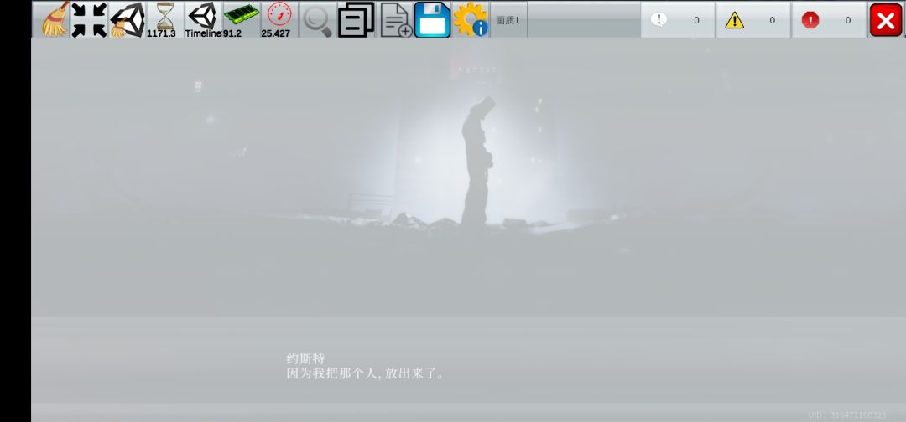The width and height of the screenshot is (906, 422).
Task: Toggle clear on new scene Unity-broom icon
Action: [x=128, y=19]
